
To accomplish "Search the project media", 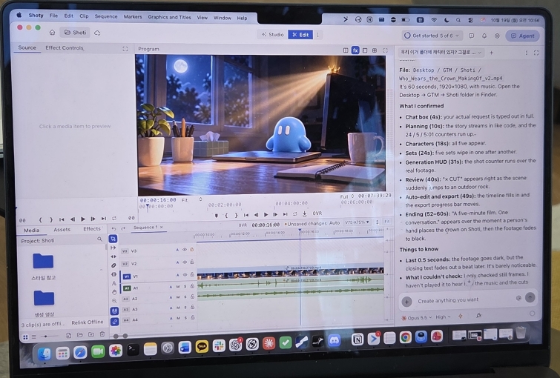I will click(x=99, y=239).
